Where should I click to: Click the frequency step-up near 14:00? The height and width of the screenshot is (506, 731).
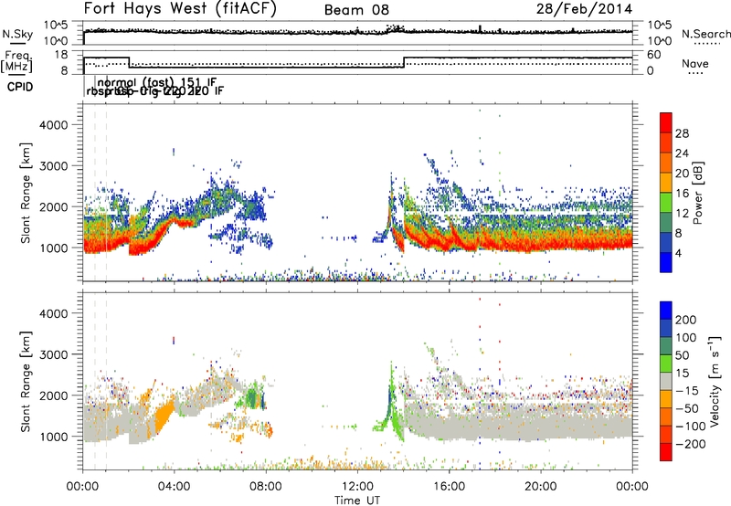404,62
